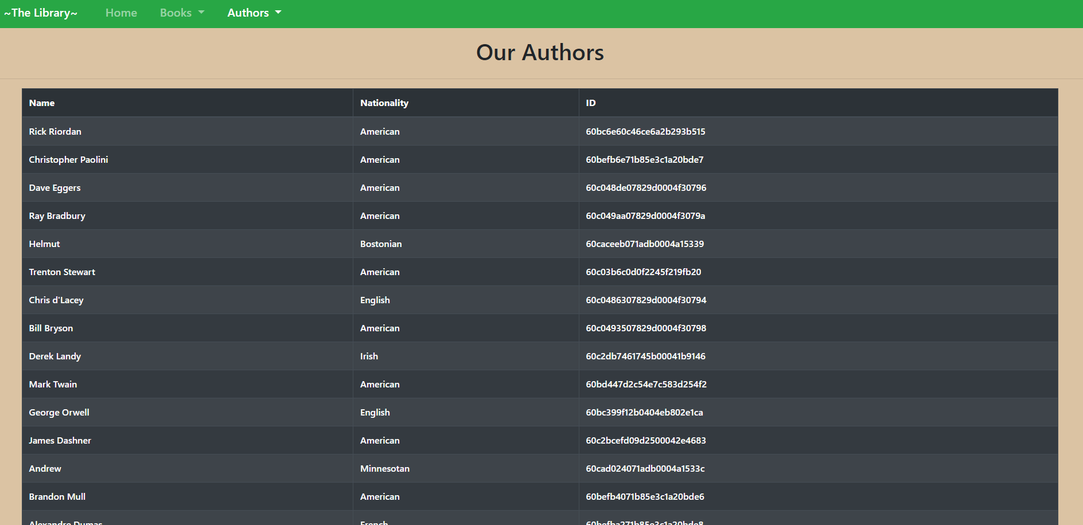This screenshot has height=525, width=1083.
Task: Click the ~The Library~ brand link
Action: [x=41, y=12]
